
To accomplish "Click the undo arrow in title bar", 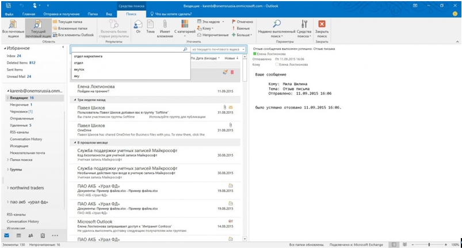I will pos(22,6).
